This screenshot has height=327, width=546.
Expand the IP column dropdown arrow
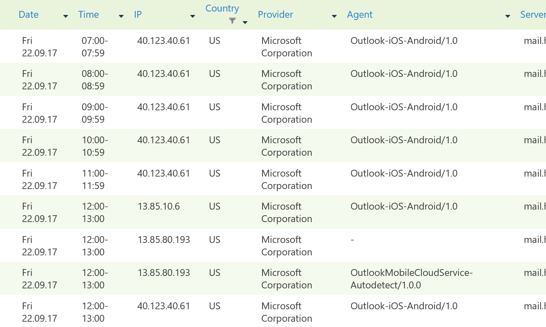point(193,16)
